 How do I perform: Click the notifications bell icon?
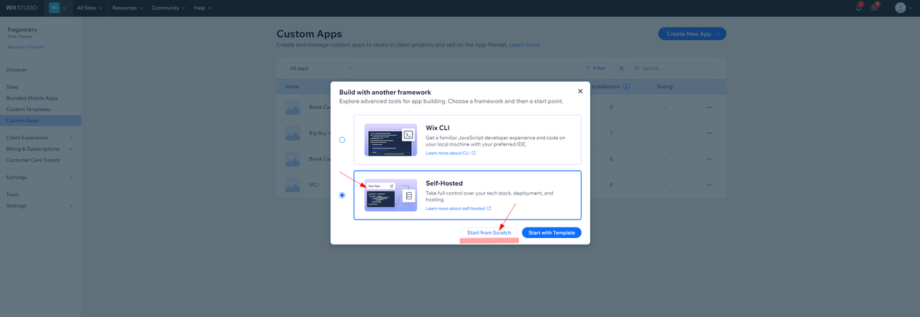click(x=858, y=8)
